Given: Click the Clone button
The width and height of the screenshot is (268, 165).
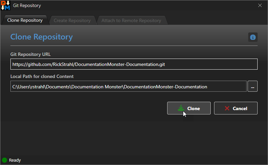Looking at the screenshot, I should point(189,108).
